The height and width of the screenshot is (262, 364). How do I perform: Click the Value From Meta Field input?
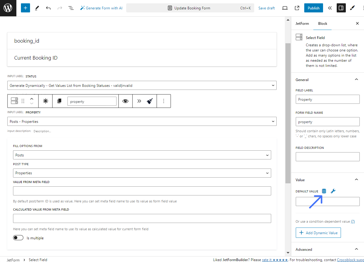tap(142, 191)
